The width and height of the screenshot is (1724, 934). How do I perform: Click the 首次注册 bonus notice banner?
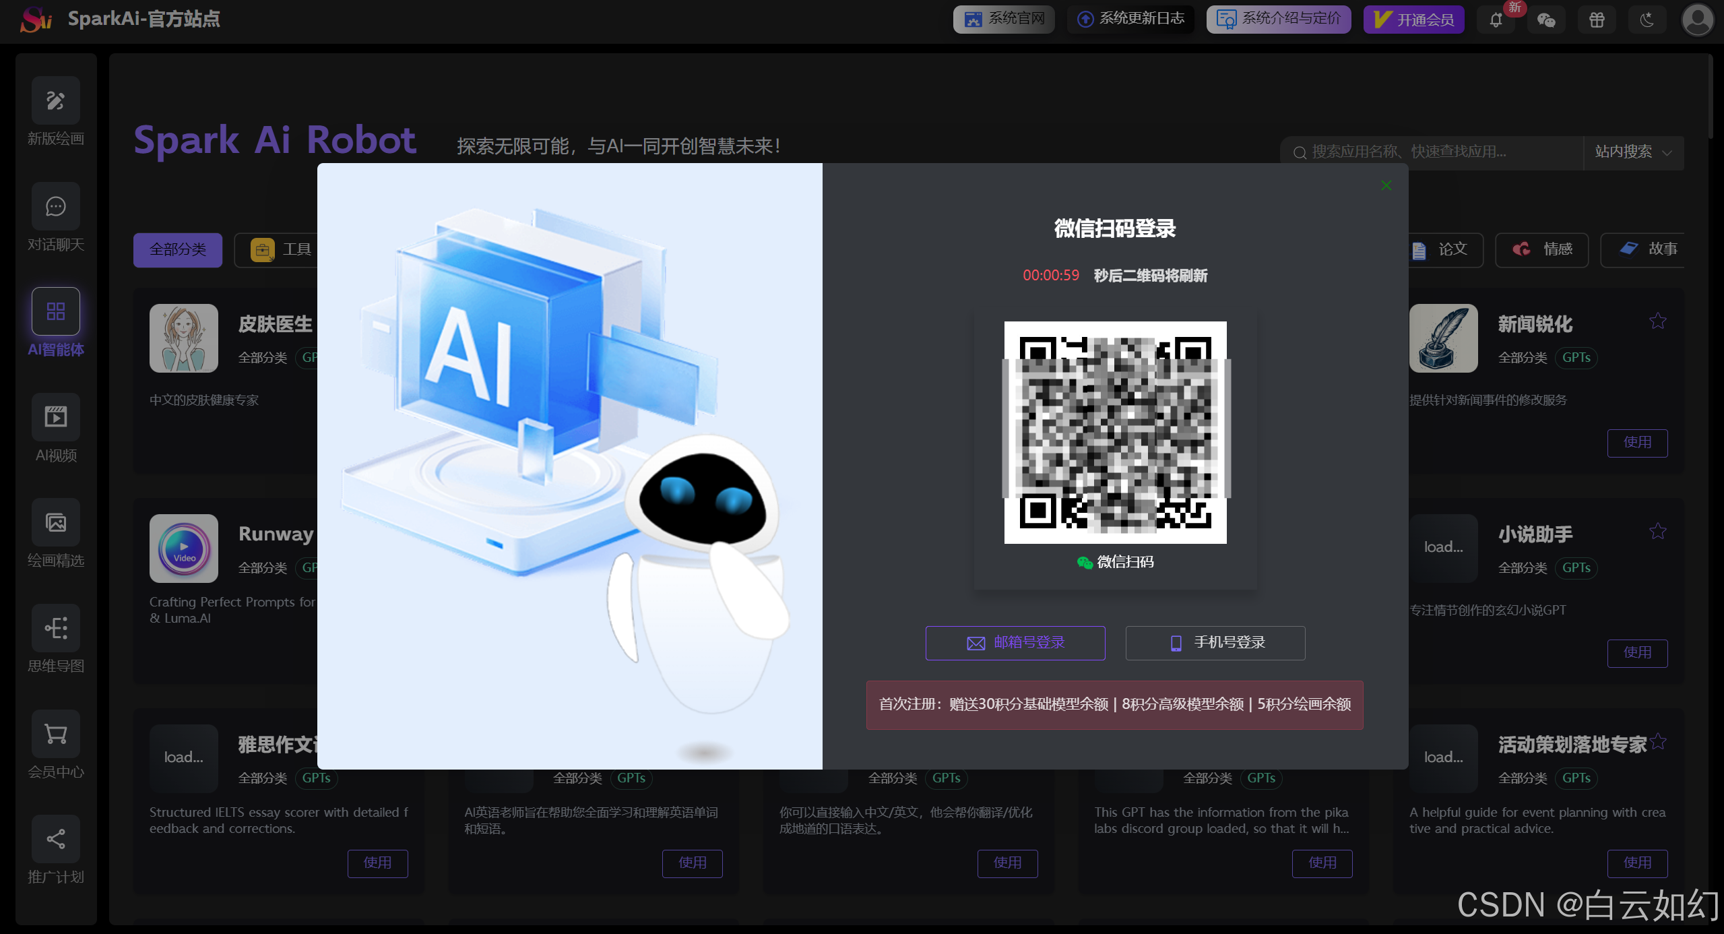[1115, 705]
